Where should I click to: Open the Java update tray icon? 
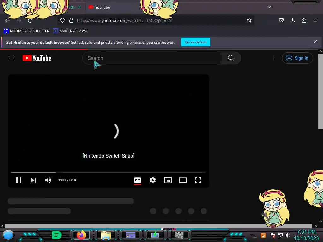263,235
